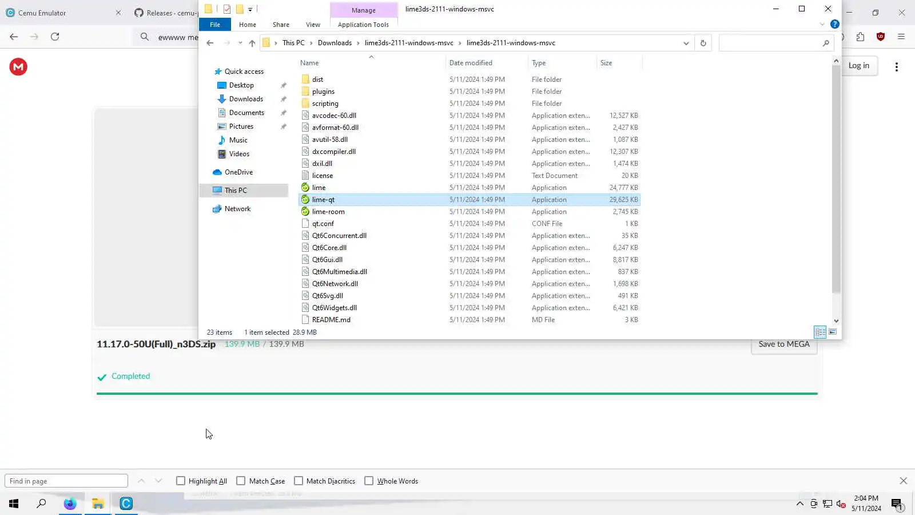The width and height of the screenshot is (915, 515).
Task: Switch to large icons view layout
Action: (833, 332)
